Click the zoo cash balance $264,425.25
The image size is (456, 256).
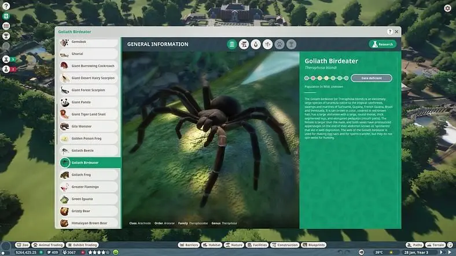(26, 253)
